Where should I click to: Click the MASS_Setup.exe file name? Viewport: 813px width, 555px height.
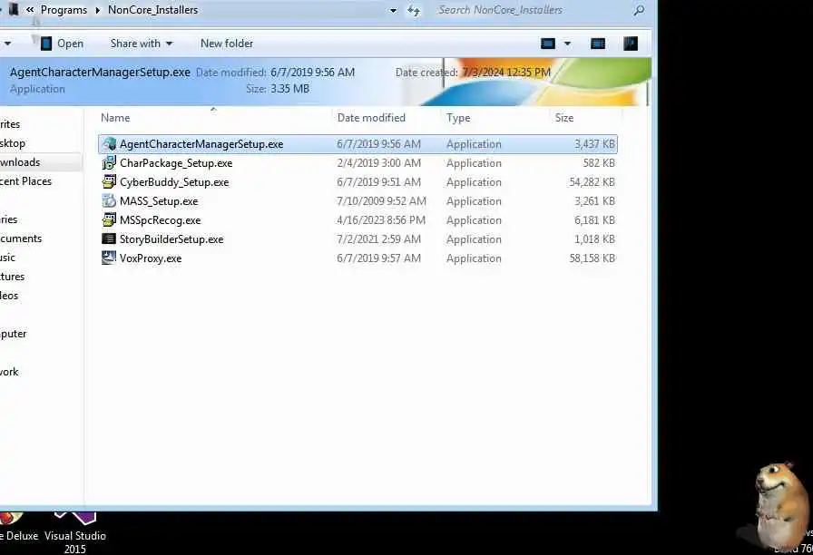pos(159,201)
